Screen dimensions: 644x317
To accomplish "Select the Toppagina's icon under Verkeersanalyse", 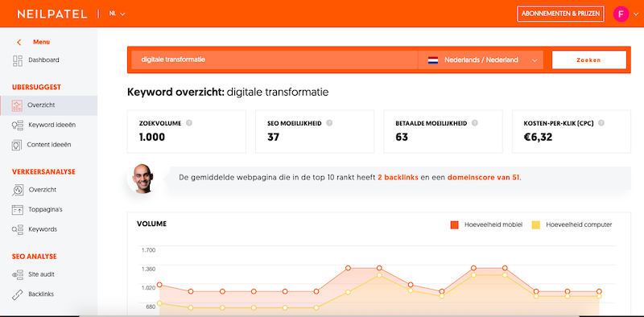I will coord(17,209).
